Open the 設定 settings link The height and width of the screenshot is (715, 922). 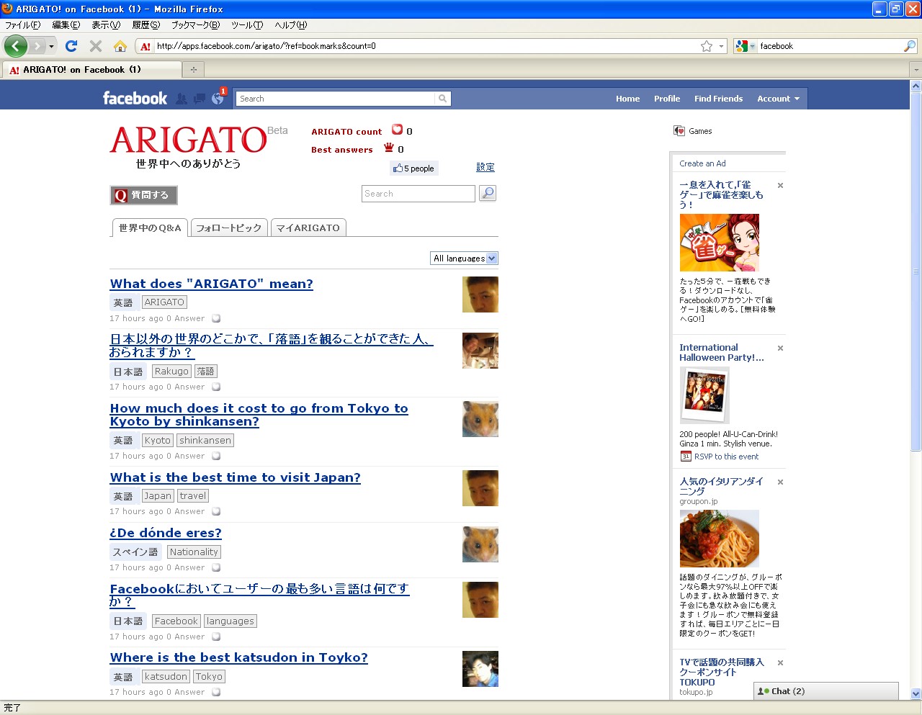485,167
